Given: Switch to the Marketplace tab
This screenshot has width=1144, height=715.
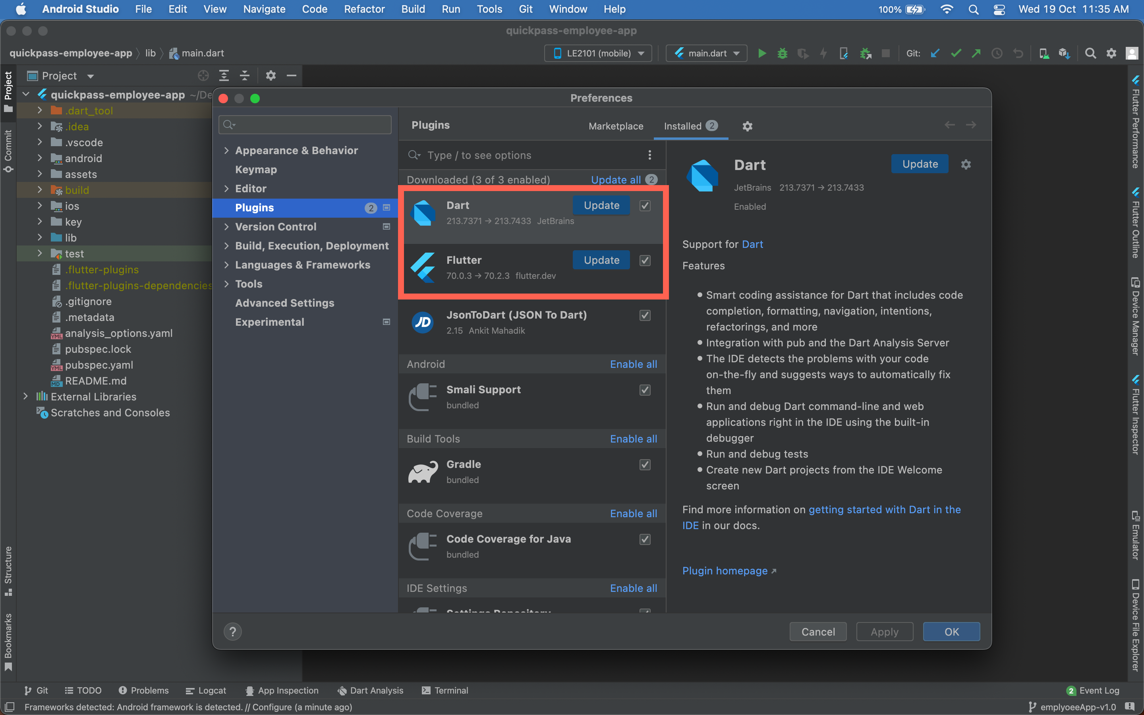Looking at the screenshot, I should (615, 126).
